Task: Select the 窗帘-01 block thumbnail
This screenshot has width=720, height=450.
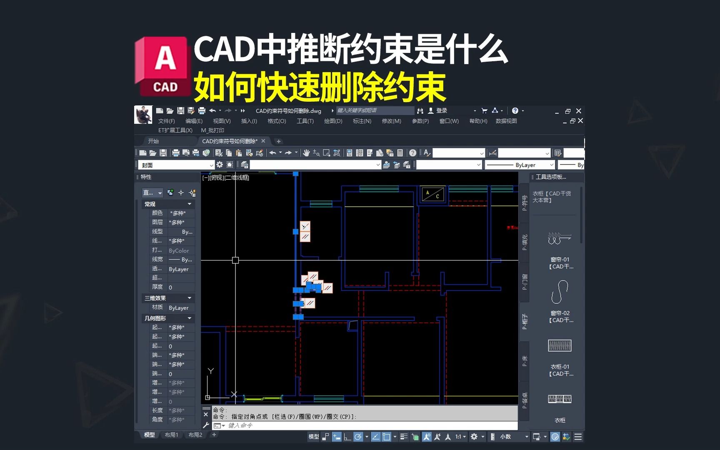Action: pyautogui.click(x=560, y=239)
